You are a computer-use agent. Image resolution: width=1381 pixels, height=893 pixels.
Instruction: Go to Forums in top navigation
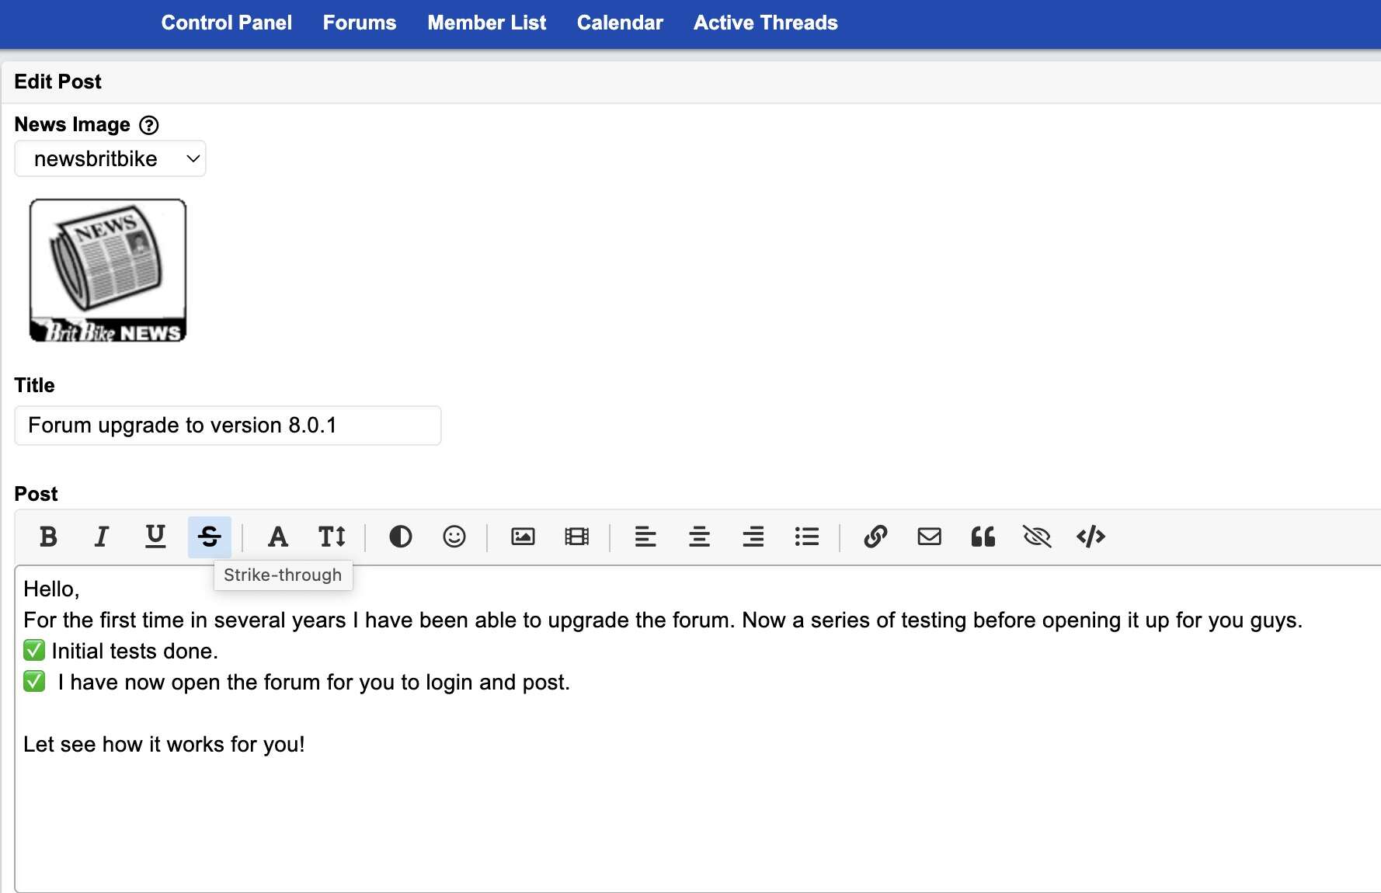[360, 23]
